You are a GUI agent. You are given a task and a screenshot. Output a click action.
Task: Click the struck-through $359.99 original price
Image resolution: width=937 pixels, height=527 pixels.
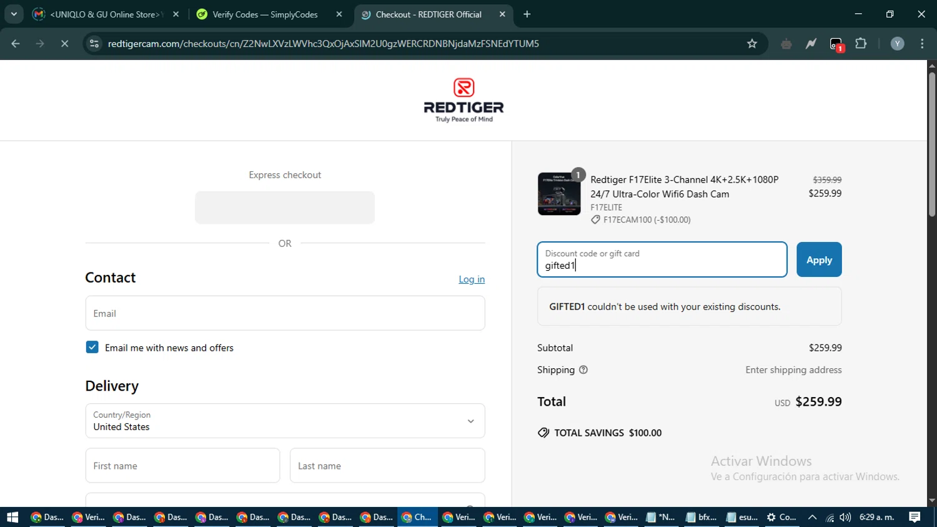(x=827, y=180)
